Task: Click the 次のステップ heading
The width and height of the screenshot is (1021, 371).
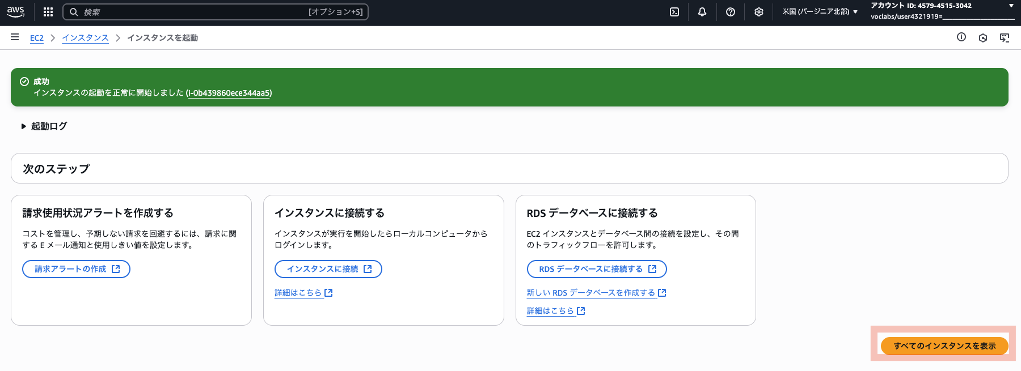Action: coord(56,169)
